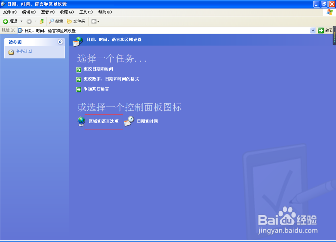Click the address bar page icon

pos(20,31)
